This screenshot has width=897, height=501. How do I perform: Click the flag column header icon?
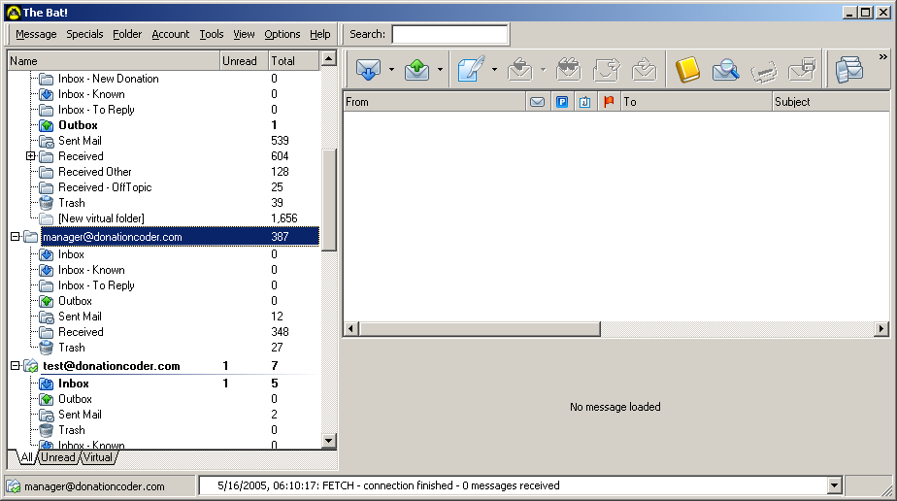pos(609,102)
